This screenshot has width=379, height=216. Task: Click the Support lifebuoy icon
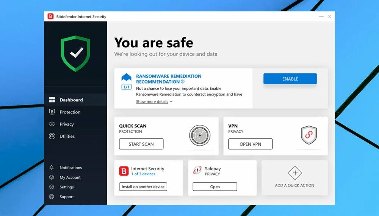(x=52, y=197)
